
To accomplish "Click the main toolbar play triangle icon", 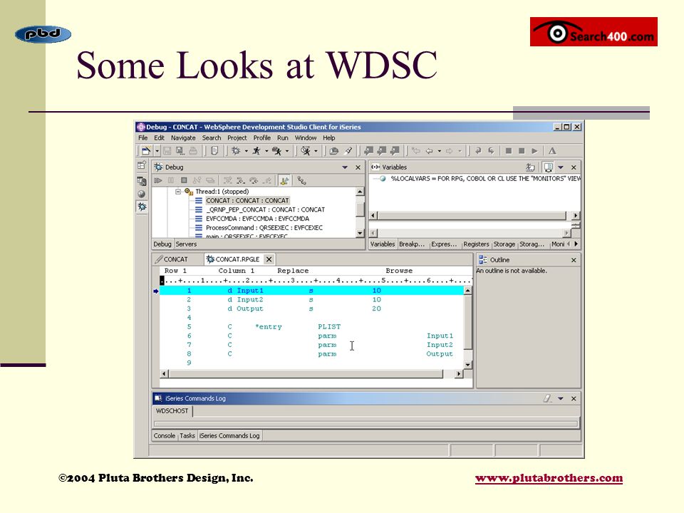I will tap(534, 151).
